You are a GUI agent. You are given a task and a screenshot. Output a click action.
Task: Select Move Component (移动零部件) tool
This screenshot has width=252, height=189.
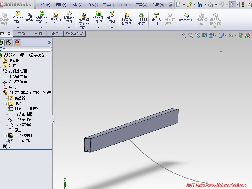[69, 17]
